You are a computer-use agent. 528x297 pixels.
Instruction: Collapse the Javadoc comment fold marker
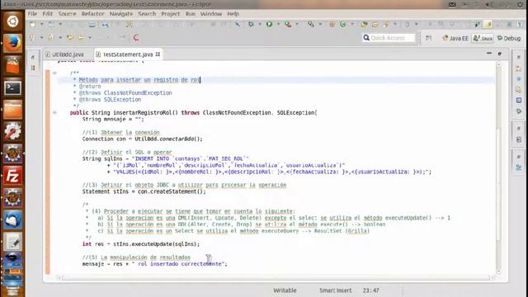[x=54, y=73]
